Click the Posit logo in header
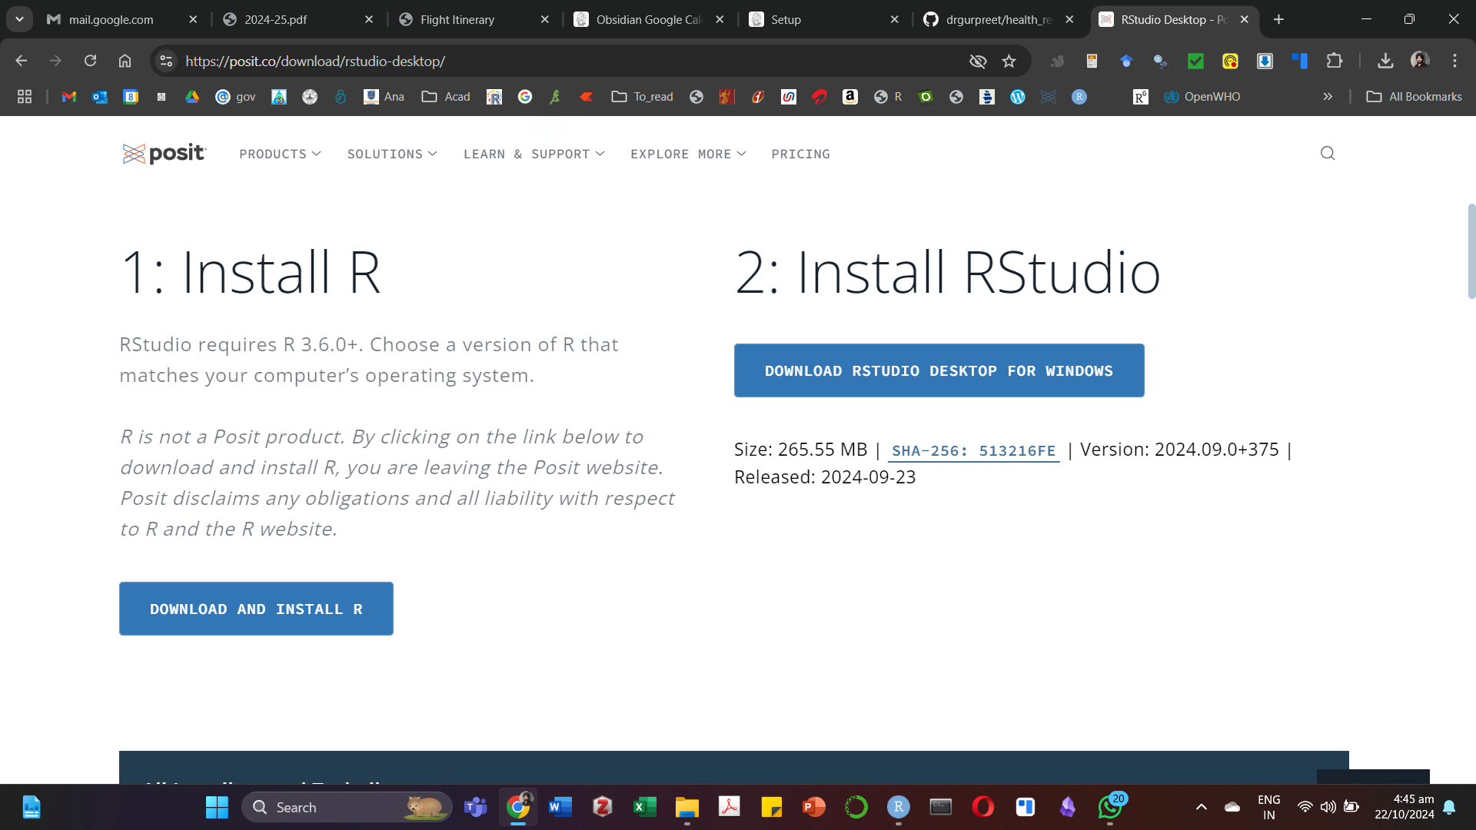Screen dimensions: 1476x830 coord(164,154)
